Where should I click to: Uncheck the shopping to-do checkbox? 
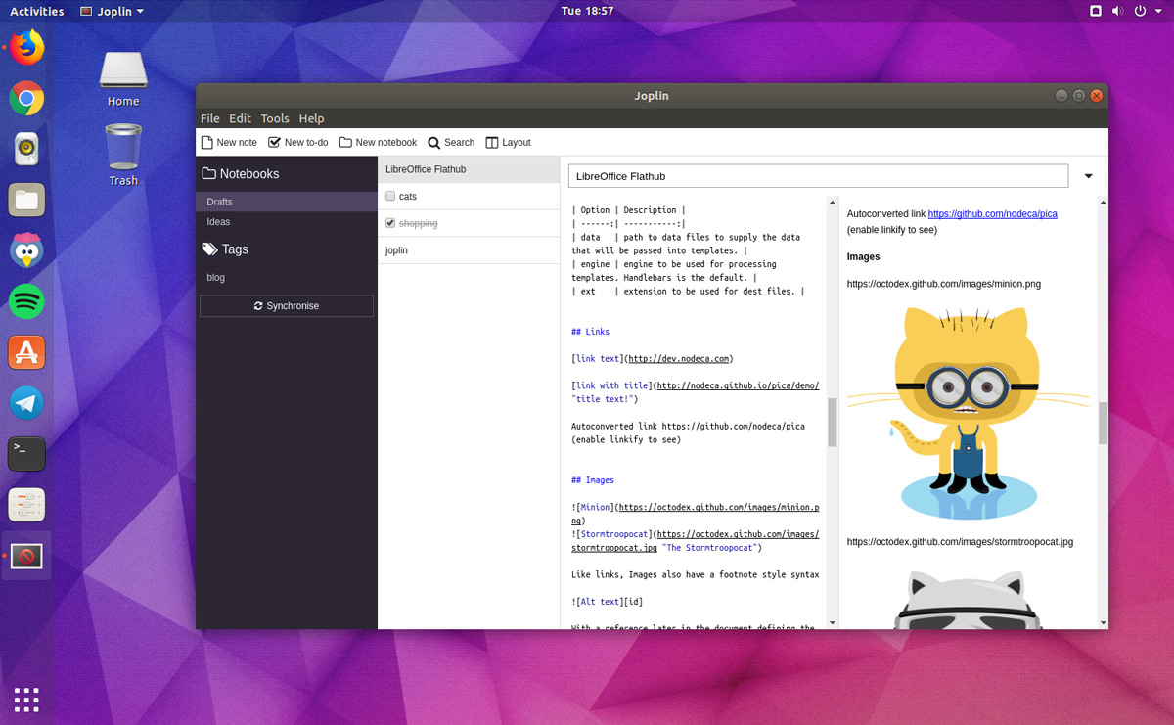tap(390, 223)
